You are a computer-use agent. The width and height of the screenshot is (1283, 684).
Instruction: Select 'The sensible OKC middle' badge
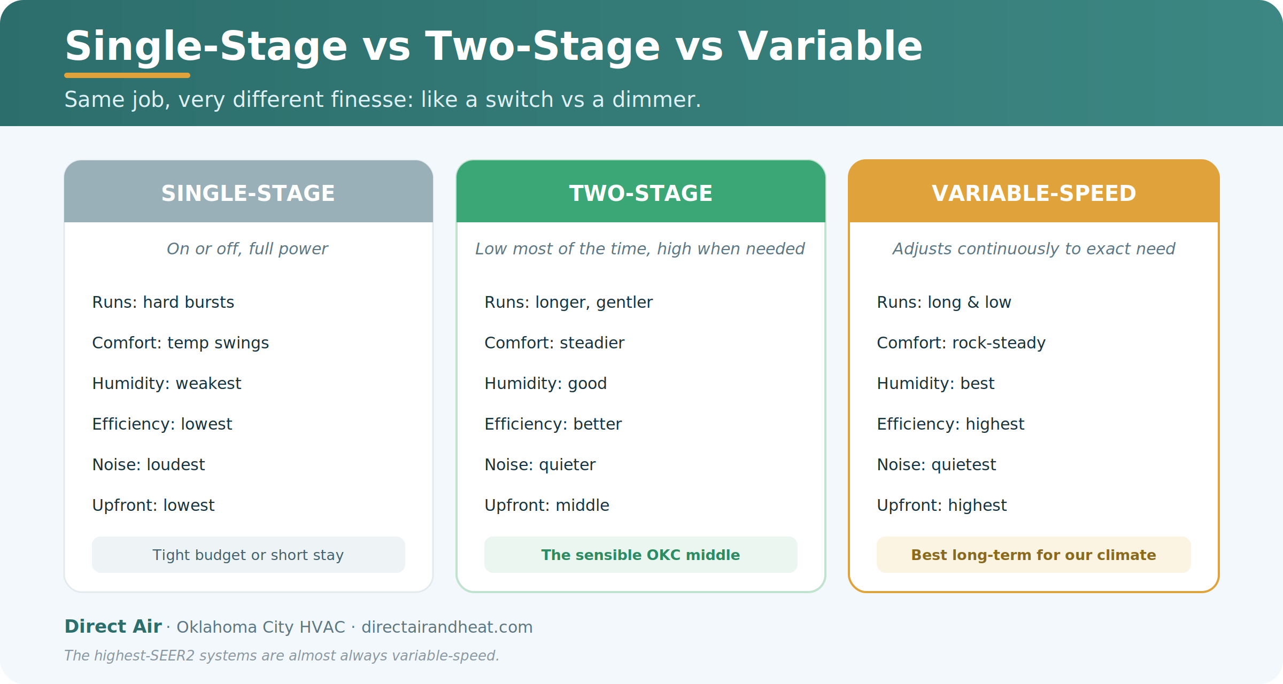640,555
